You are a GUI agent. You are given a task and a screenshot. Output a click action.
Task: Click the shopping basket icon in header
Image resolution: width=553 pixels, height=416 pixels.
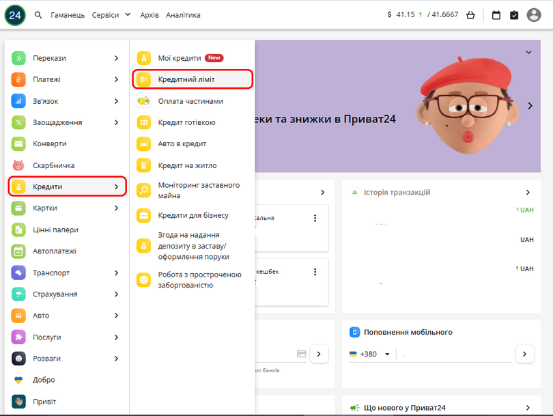point(470,14)
